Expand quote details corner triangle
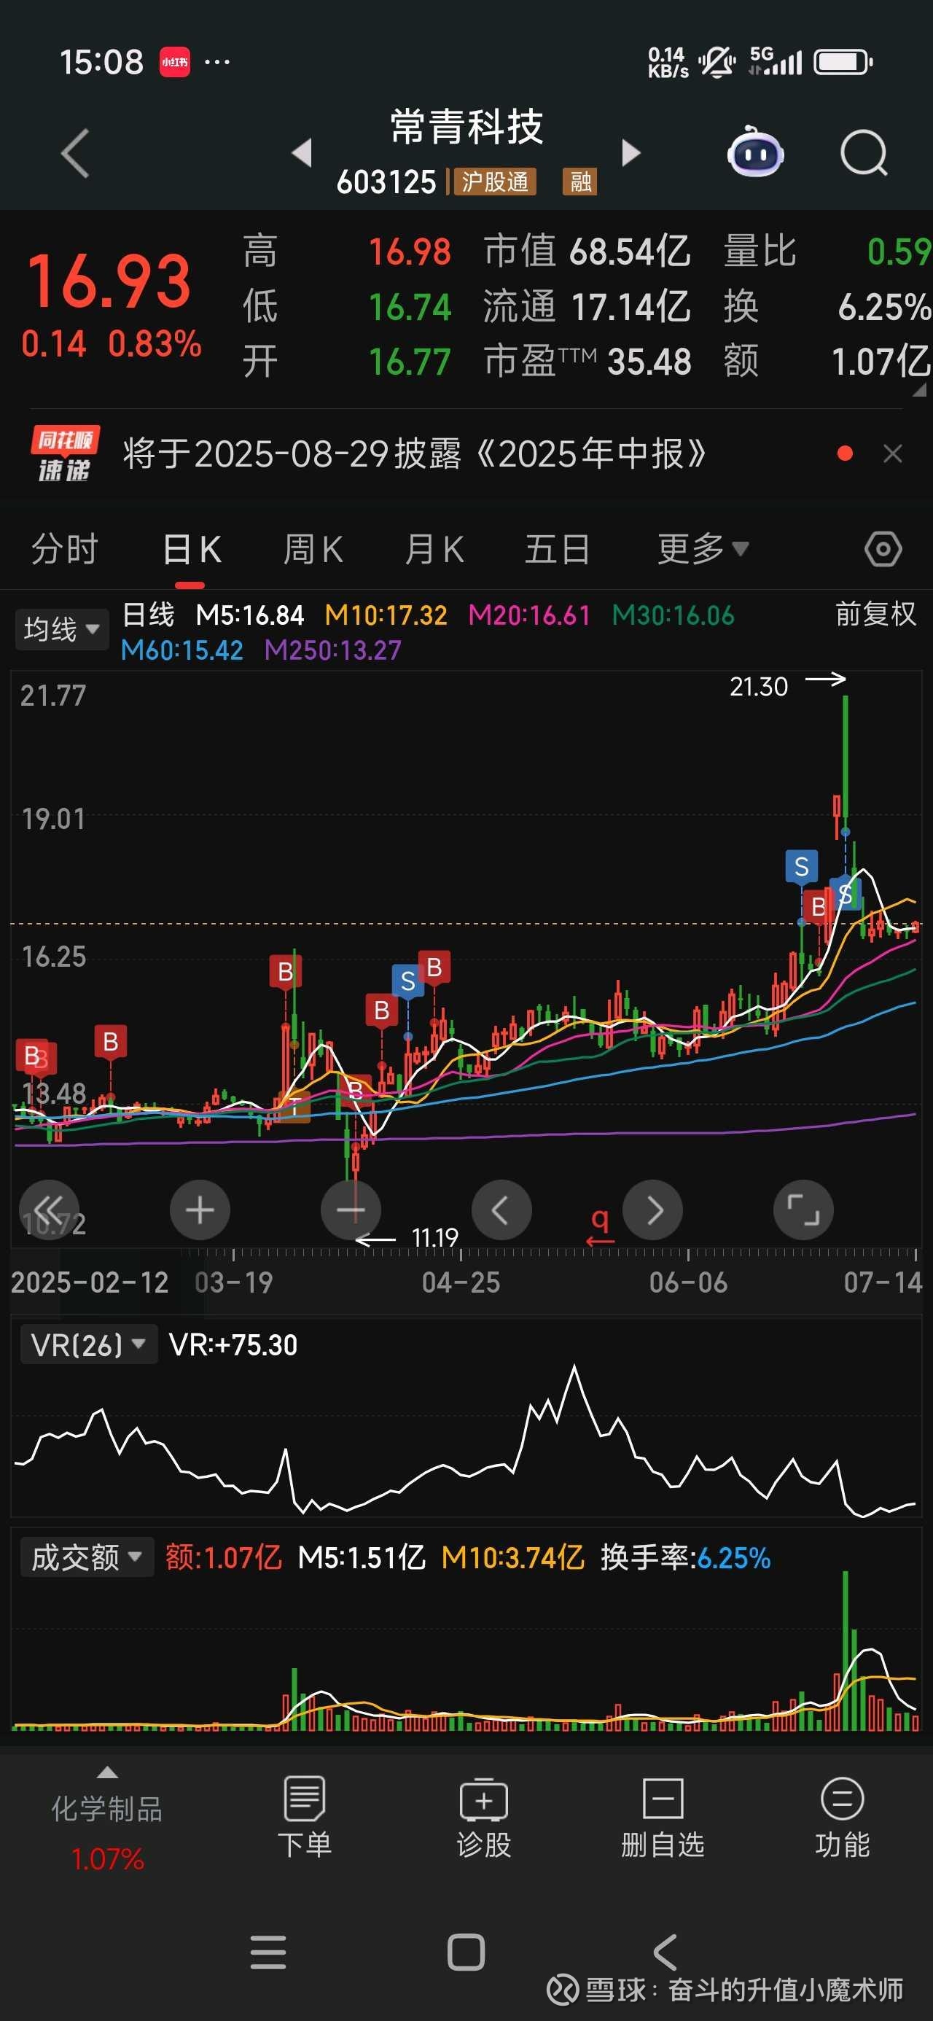Image resolution: width=933 pixels, height=2021 pixels. pos(919,390)
